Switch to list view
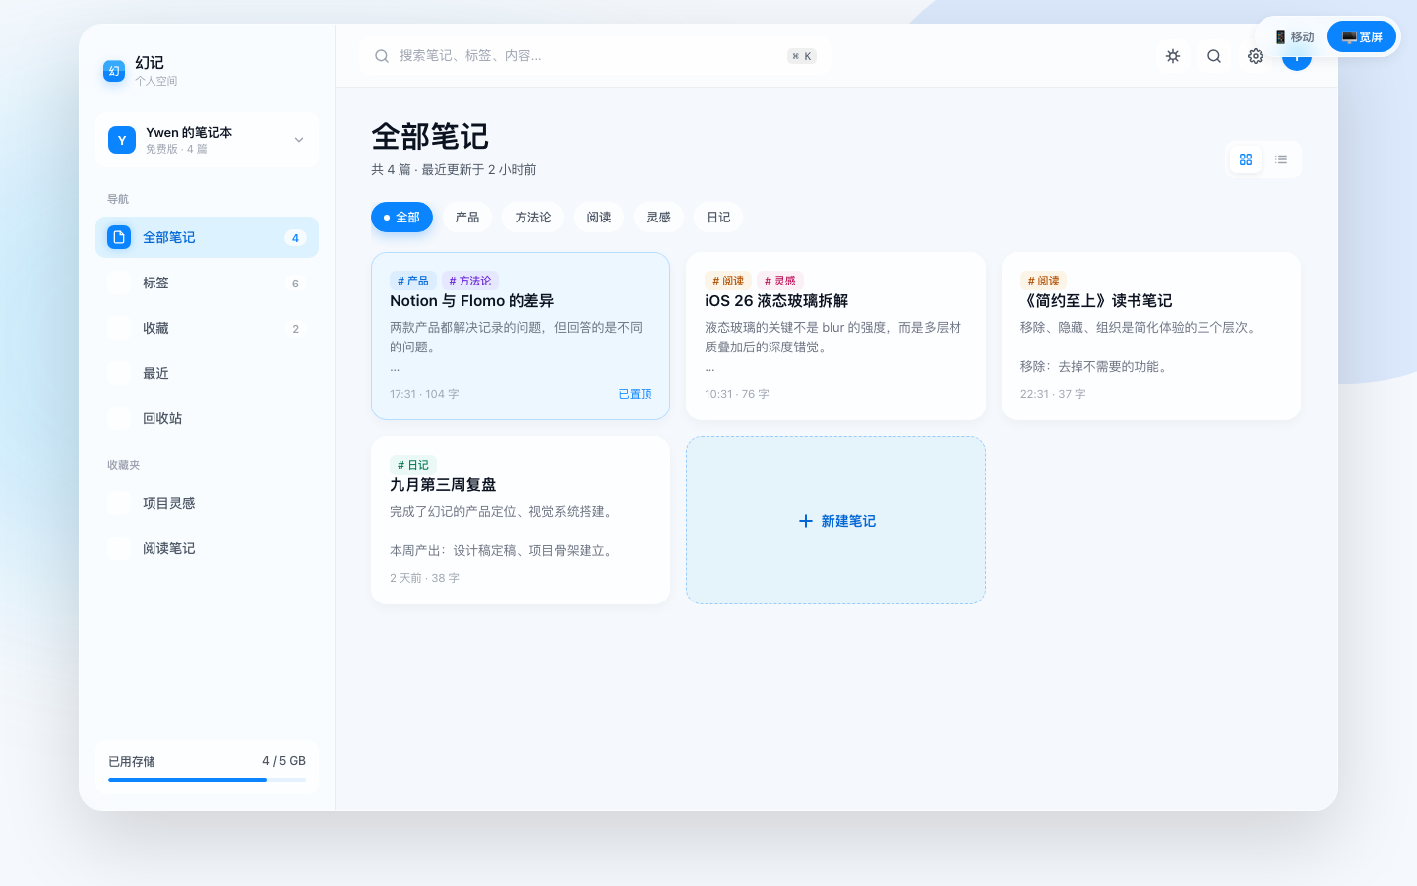This screenshot has height=886, width=1417. [1281, 159]
